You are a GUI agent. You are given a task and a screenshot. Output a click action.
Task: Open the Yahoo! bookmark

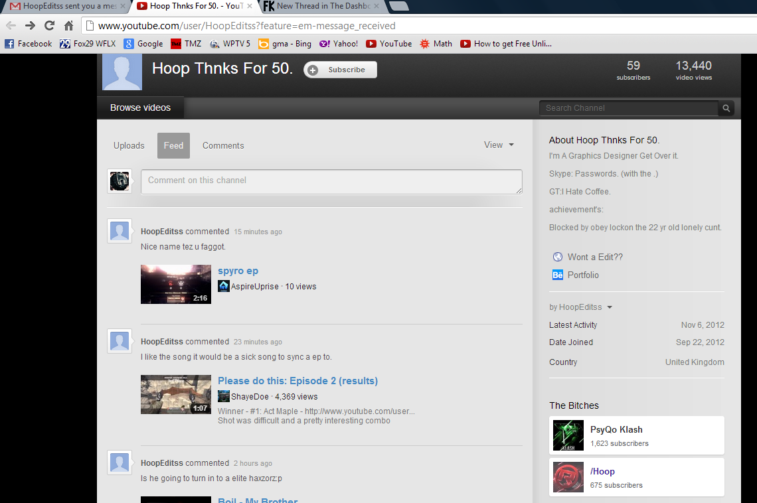(x=339, y=44)
